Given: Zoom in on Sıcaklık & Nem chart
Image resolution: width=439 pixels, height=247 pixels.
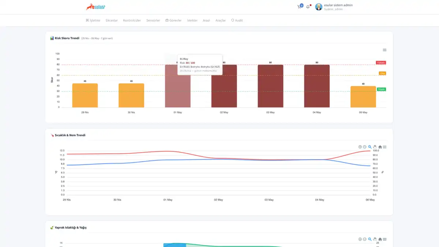Looking at the screenshot, I should (x=360, y=147).
